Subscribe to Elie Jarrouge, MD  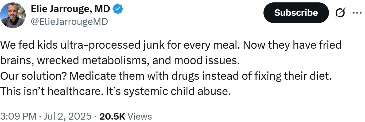296,13
